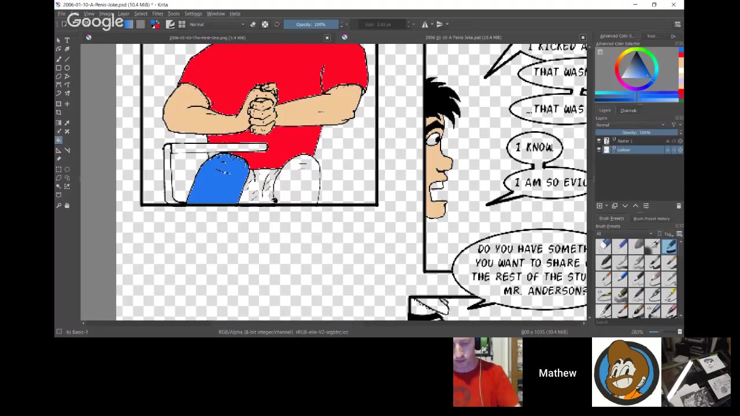The height and width of the screenshot is (416, 740).
Task: Pick a color in the triangle selector
Action: click(x=636, y=67)
